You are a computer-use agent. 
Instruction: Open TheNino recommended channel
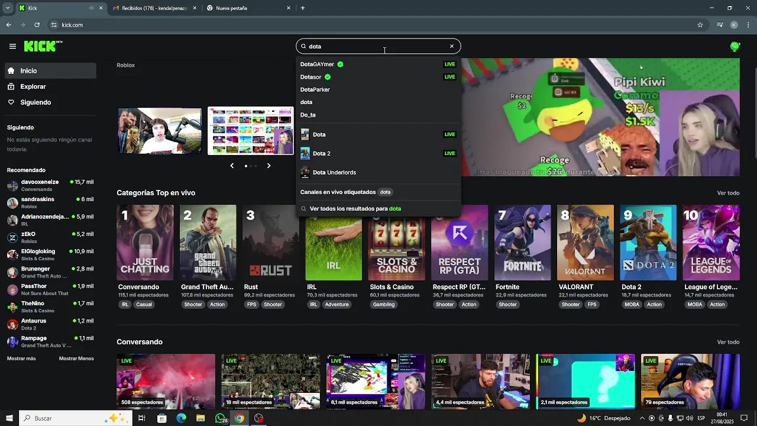point(50,306)
